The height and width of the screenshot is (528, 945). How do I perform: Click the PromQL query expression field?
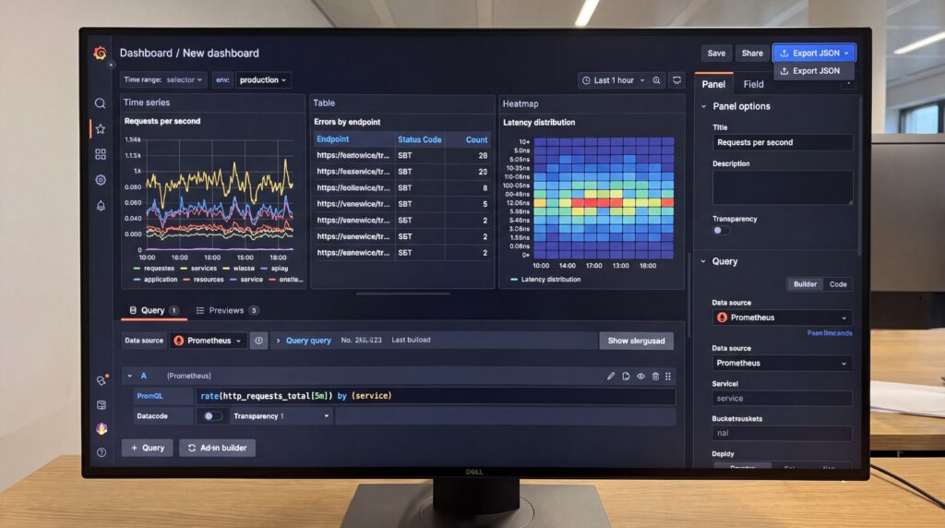(436, 396)
